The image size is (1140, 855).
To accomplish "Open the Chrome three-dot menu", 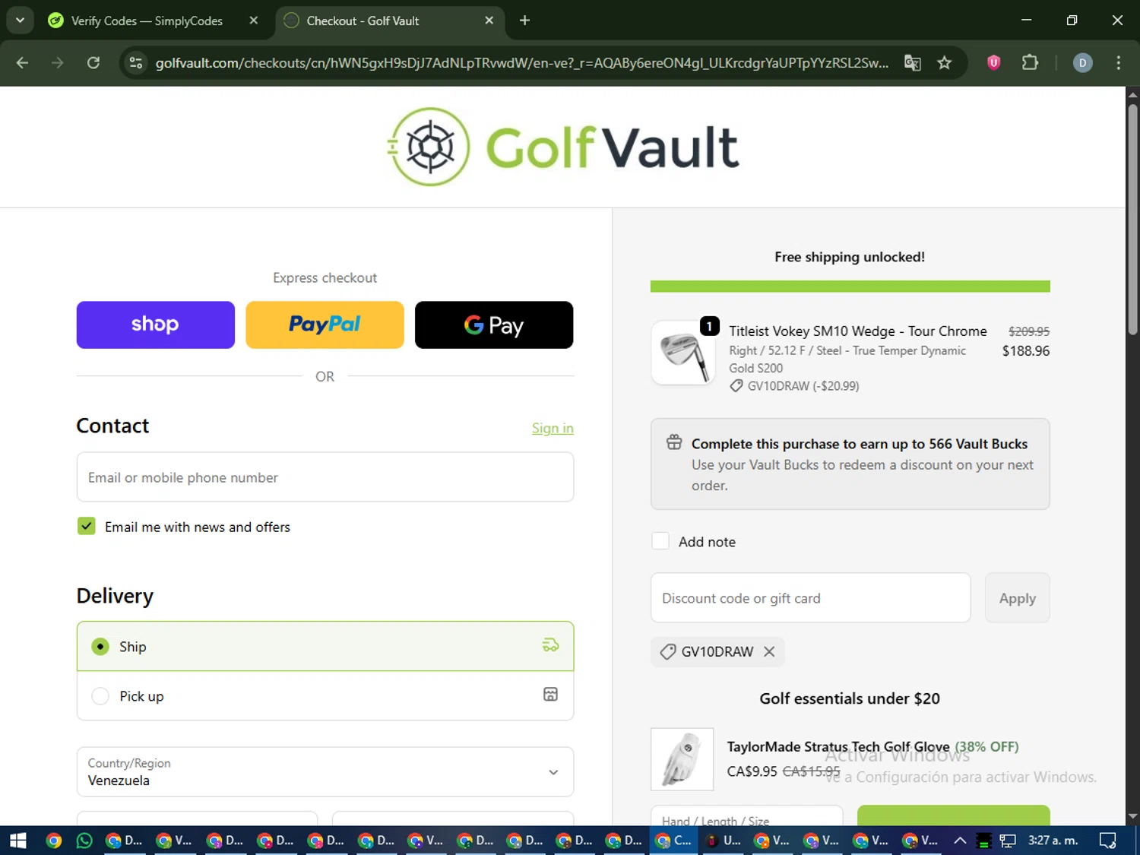I will [1118, 63].
